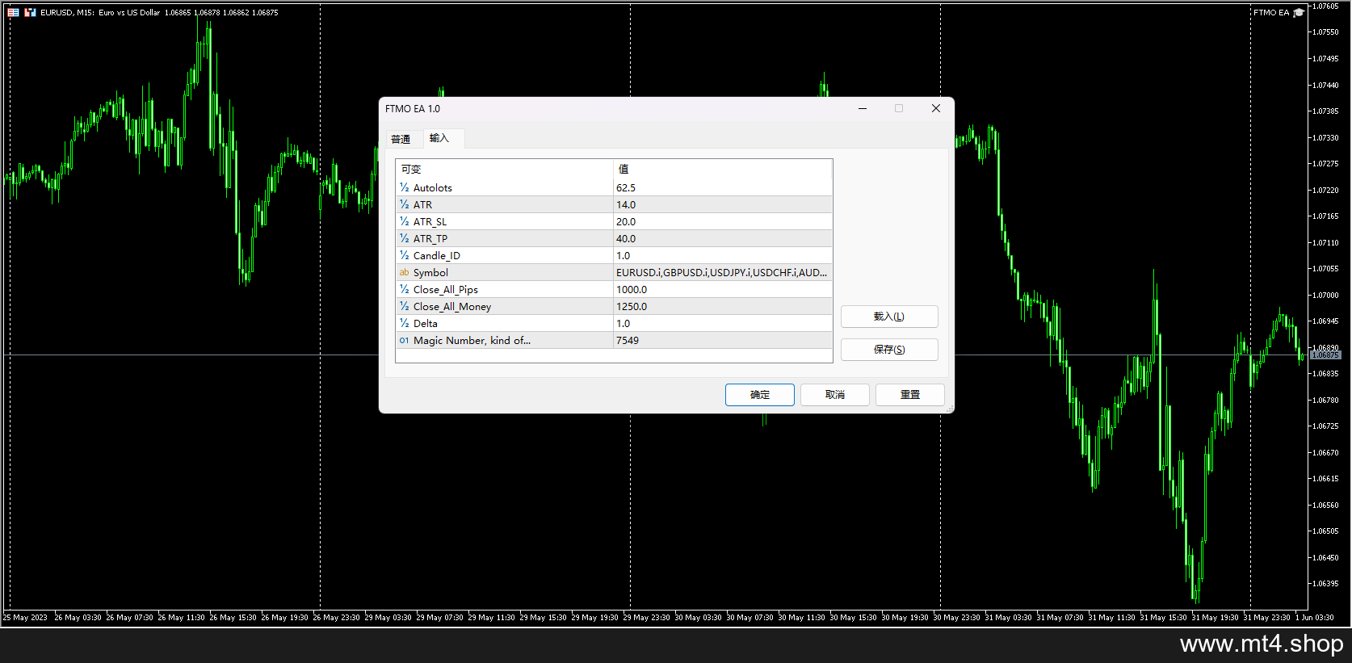Click the 可变 column header

tap(411, 169)
